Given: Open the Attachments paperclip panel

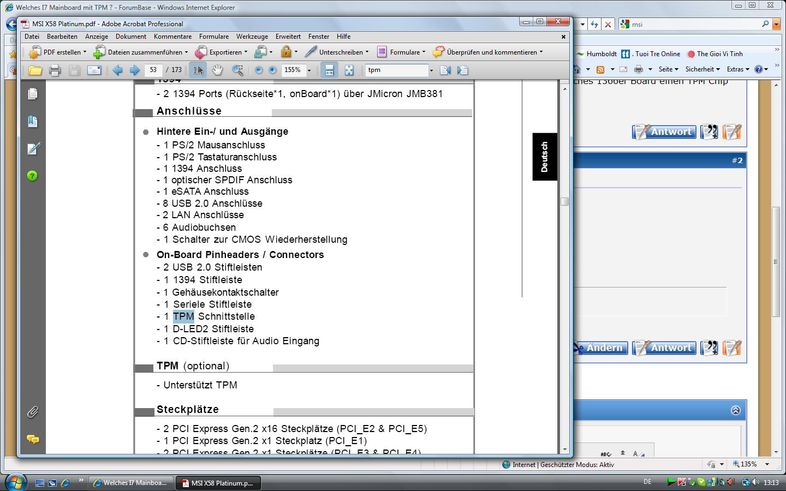Looking at the screenshot, I should click(x=33, y=412).
